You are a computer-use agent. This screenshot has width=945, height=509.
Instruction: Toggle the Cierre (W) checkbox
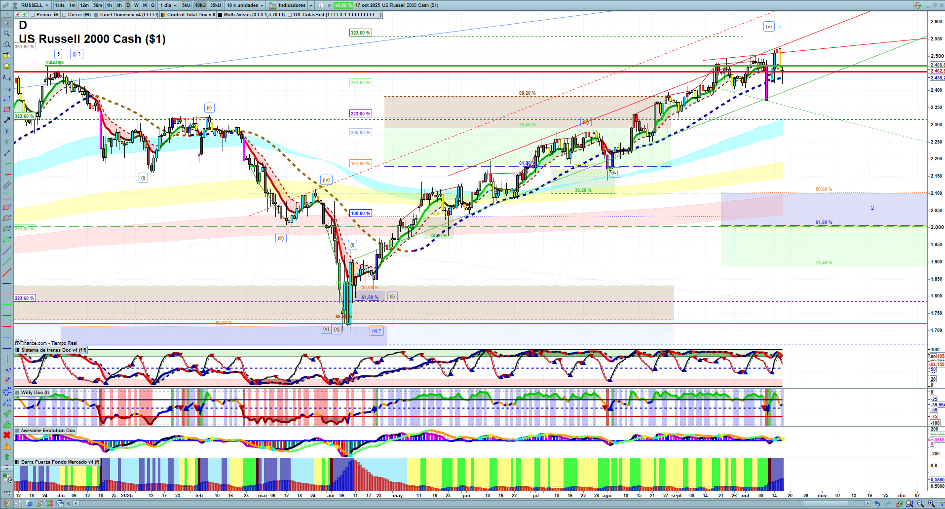pos(65,15)
